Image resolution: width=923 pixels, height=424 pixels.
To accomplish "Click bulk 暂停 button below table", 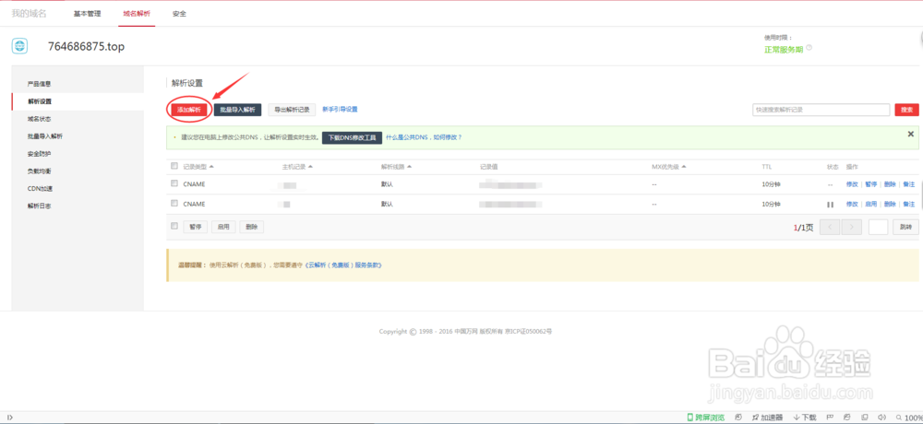I will [x=196, y=227].
